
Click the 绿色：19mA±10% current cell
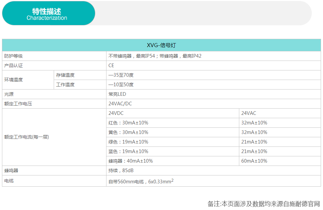coord(128,142)
